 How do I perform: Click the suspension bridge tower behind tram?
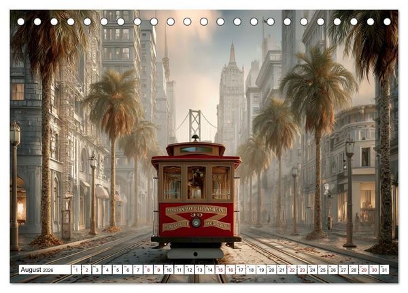(195, 125)
